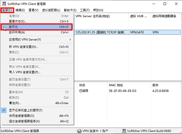Open the 查看(V) menu

[34, 10]
